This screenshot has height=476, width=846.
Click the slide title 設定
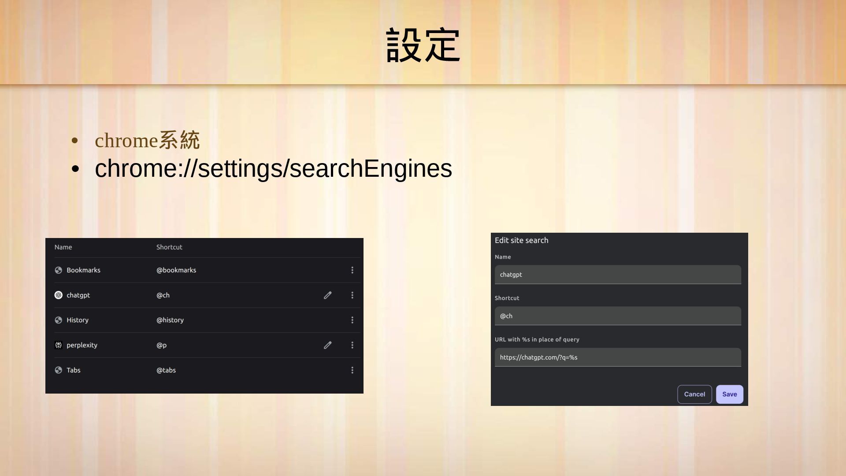point(423,45)
